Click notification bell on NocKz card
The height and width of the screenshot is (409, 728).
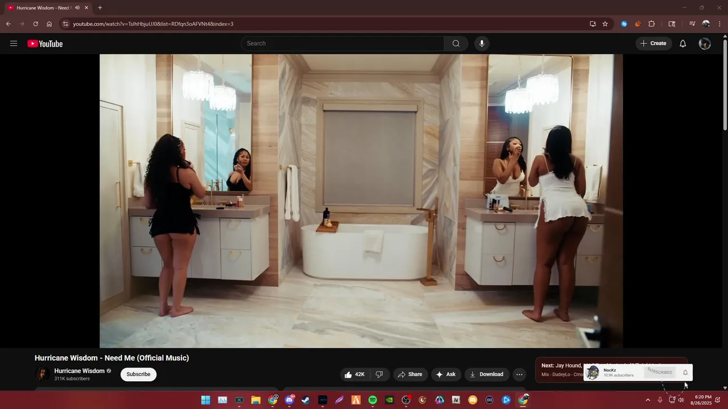click(685, 373)
